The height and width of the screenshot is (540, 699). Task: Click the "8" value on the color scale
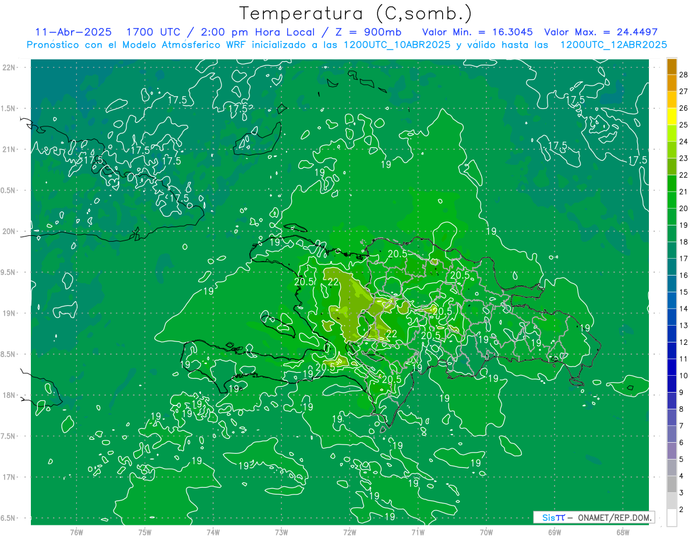click(x=682, y=409)
